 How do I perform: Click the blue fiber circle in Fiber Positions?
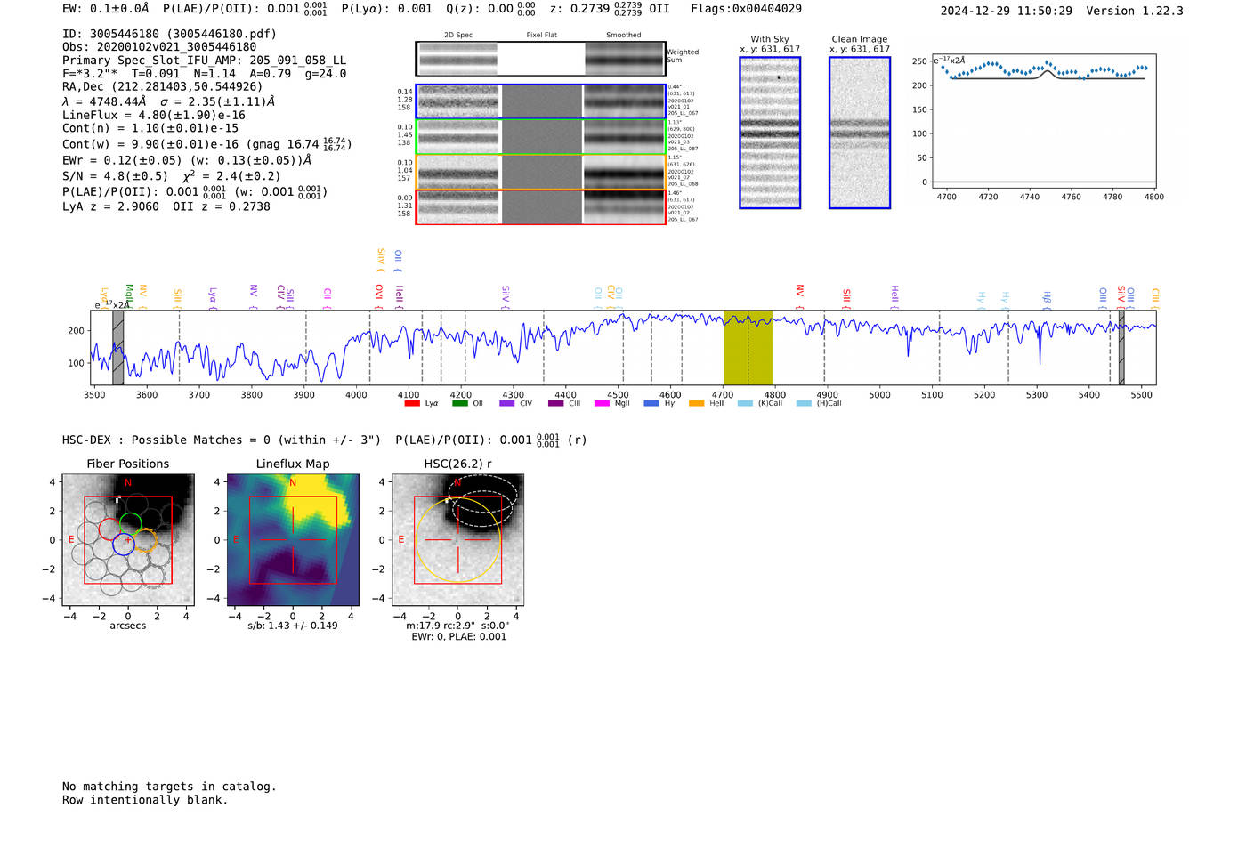click(x=124, y=545)
